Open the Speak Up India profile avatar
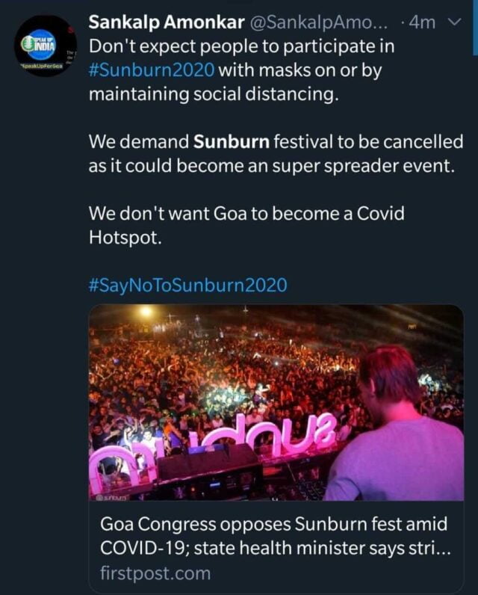The image size is (478, 595). click(46, 46)
